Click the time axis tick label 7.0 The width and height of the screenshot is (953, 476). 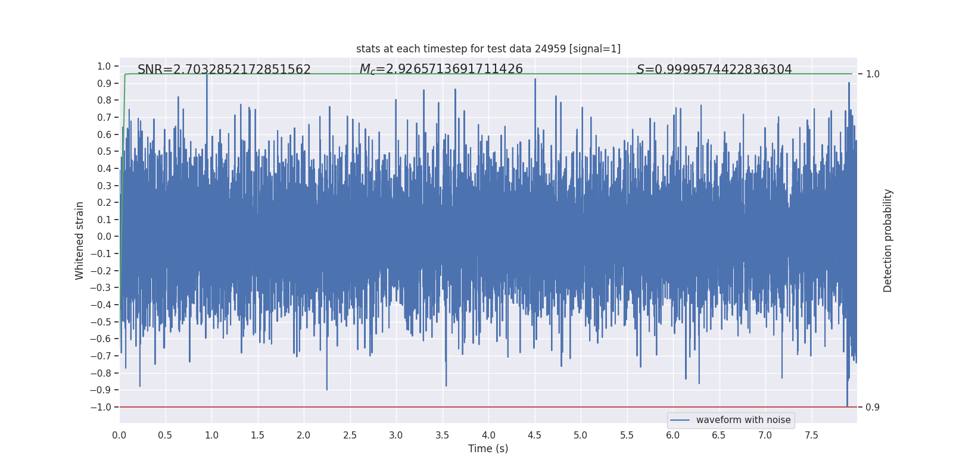click(x=765, y=435)
